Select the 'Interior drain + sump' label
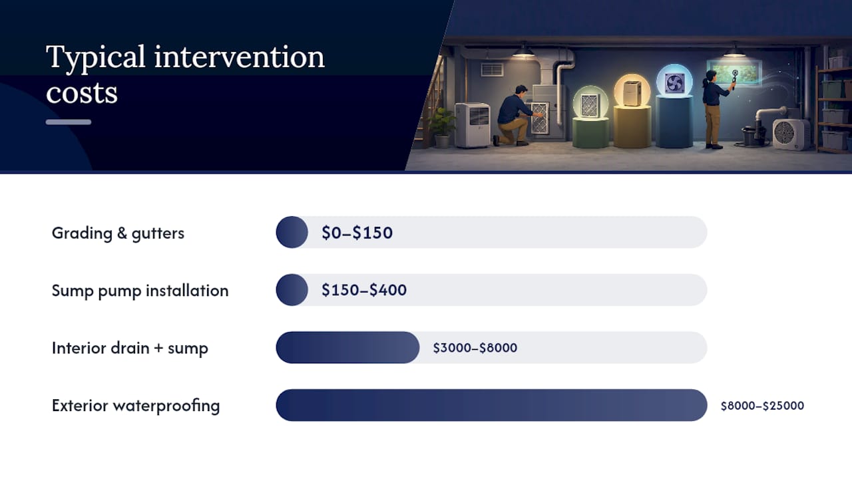Image resolution: width=852 pixels, height=479 pixels. click(x=130, y=348)
